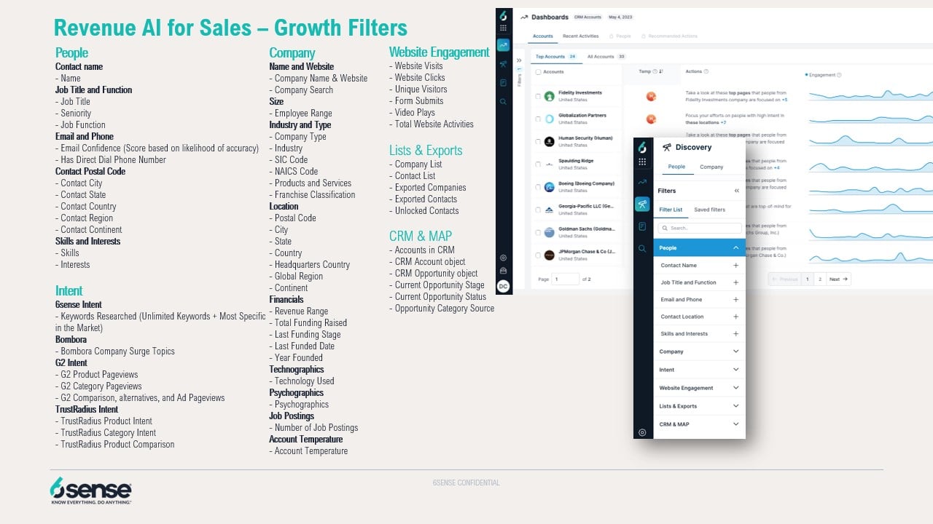Click the Fidelity Investments company logo
The image size is (933, 524).
coord(549,96)
